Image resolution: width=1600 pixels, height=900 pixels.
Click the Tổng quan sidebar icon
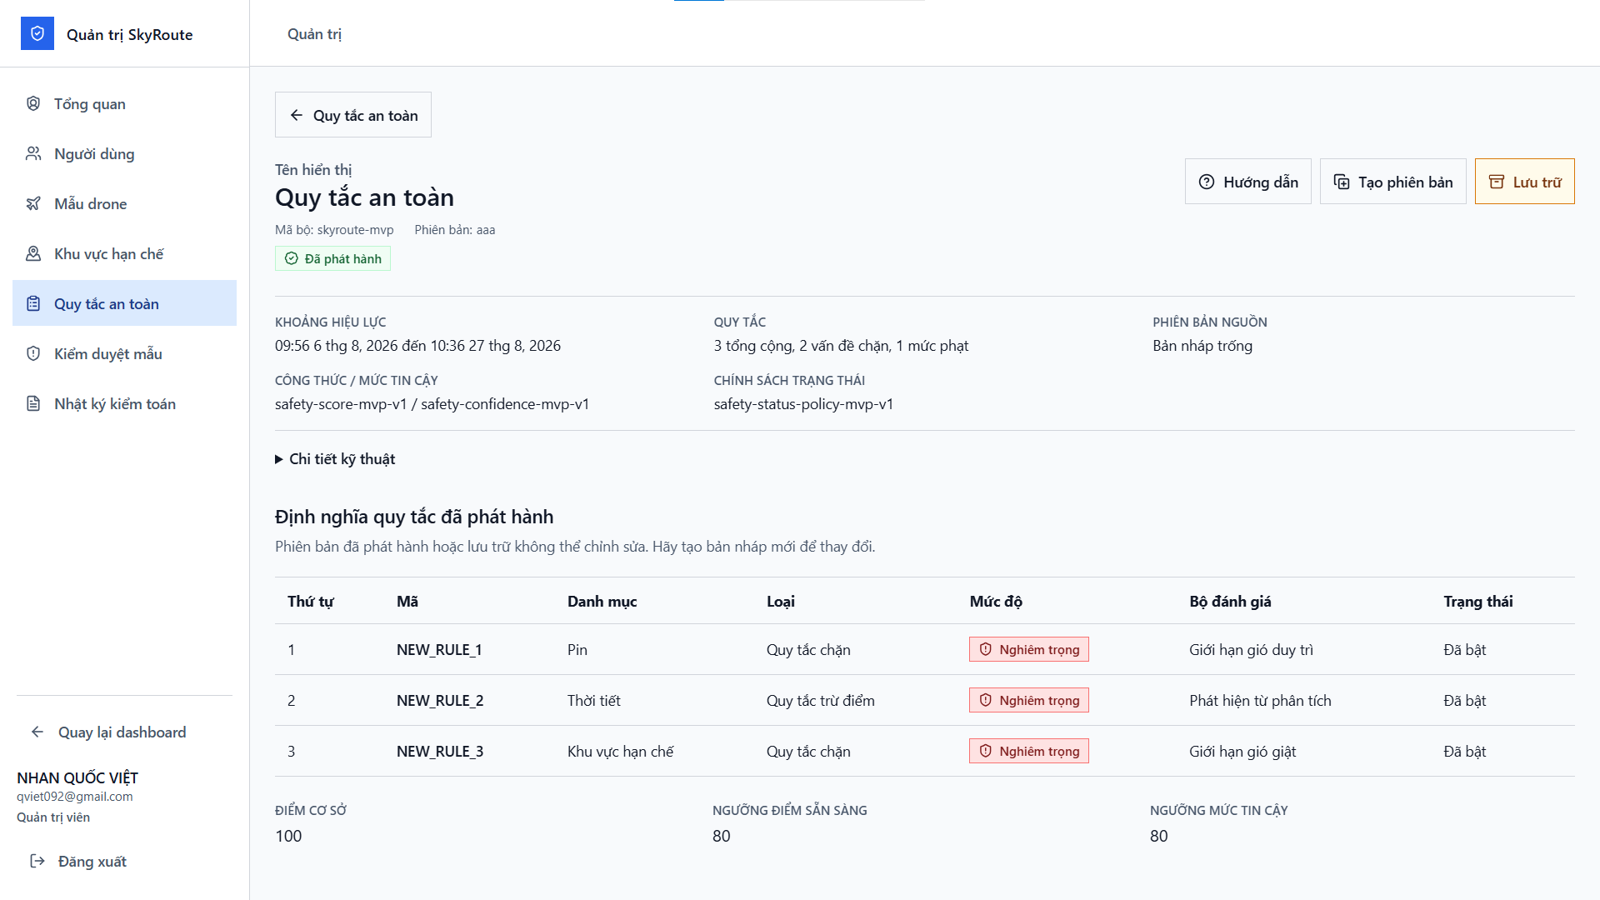point(33,103)
